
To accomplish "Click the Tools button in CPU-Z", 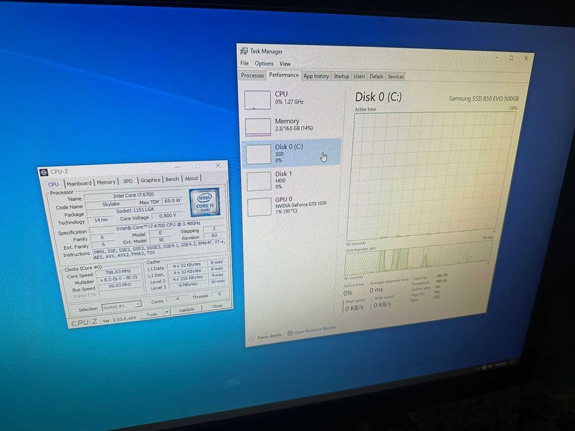I will pyautogui.click(x=152, y=314).
